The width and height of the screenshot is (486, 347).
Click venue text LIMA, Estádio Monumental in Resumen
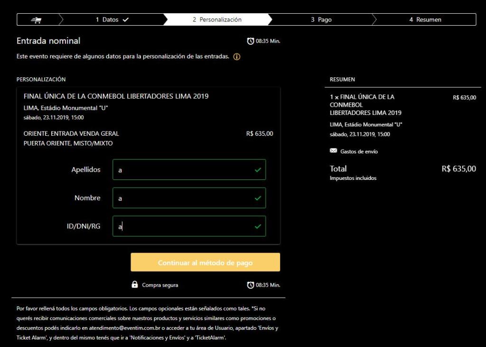pos(366,125)
